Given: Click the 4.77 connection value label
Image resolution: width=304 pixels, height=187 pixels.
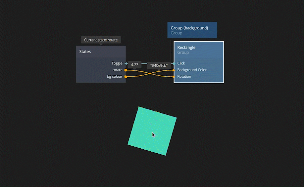Looking at the screenshot, I should (134, 65).
